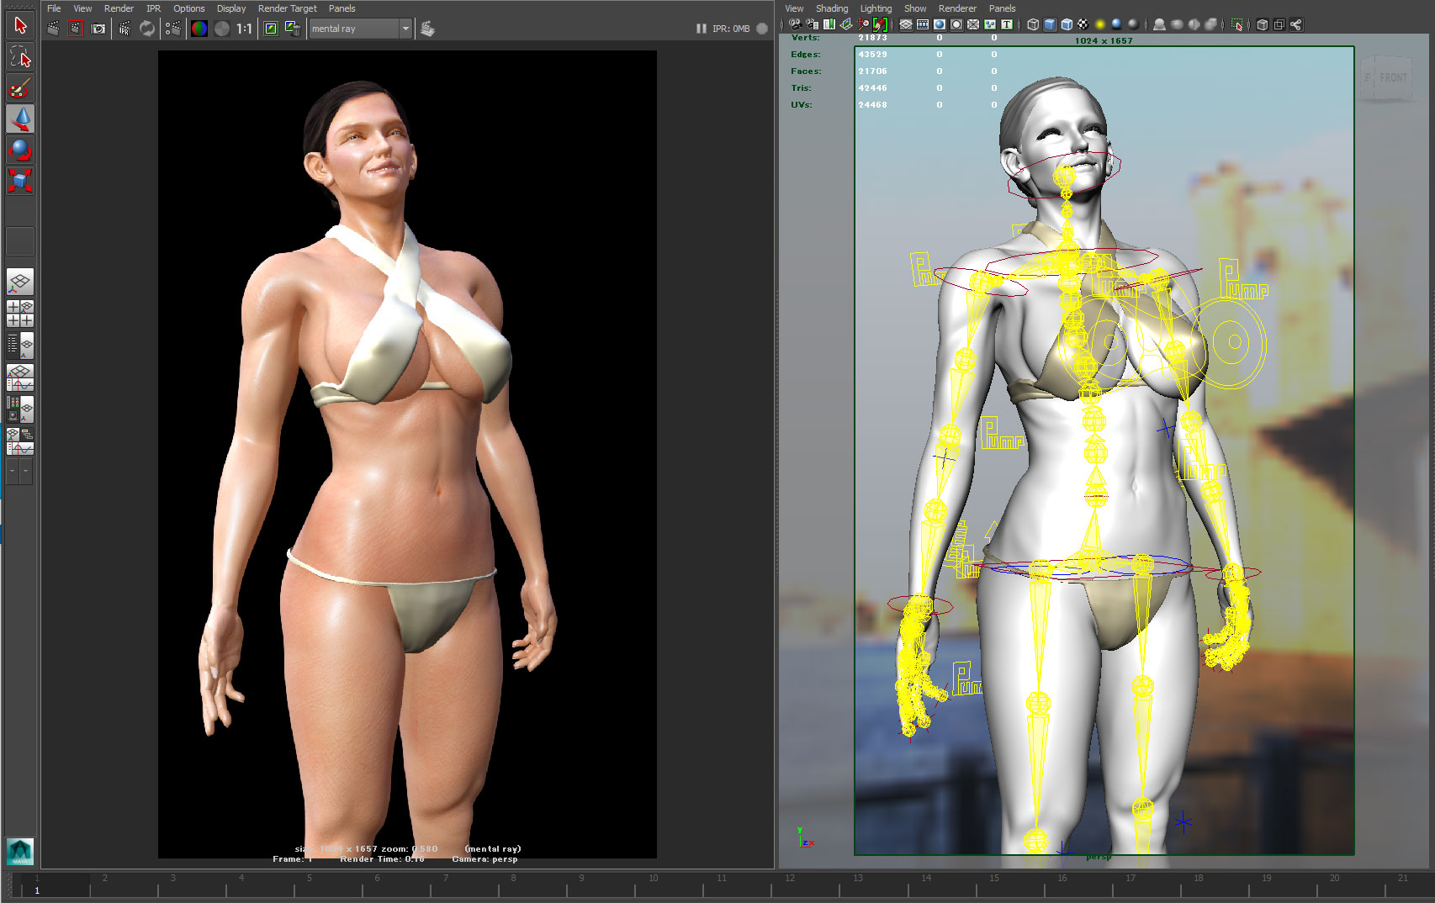The height and width of the screenshot is (903, 1435).
Task: Open render diagnostics icon next to renderer dropdown
Action: 427,29
